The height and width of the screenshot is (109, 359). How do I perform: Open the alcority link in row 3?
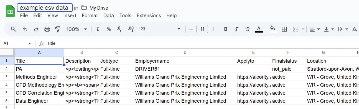tap(254, 77)
